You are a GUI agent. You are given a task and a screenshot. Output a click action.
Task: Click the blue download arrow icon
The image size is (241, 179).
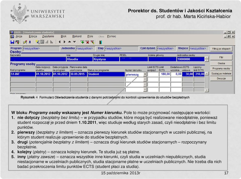pos(30,42)
